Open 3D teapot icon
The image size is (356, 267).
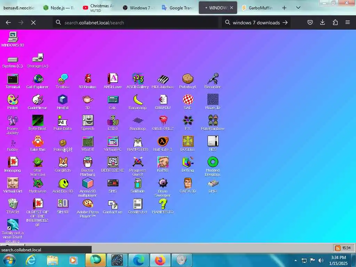(88, 102)
